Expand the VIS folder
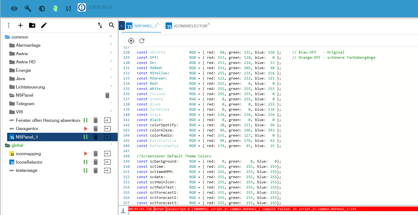This screenshot has height=215, width=418. point(12,112)
